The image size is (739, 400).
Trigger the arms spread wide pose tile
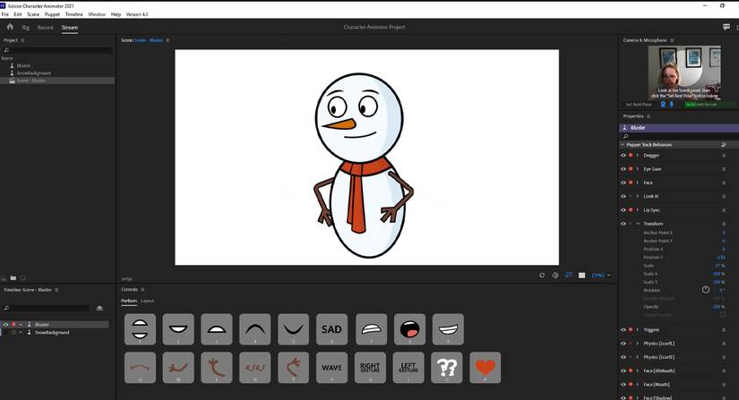click(140, 368)
